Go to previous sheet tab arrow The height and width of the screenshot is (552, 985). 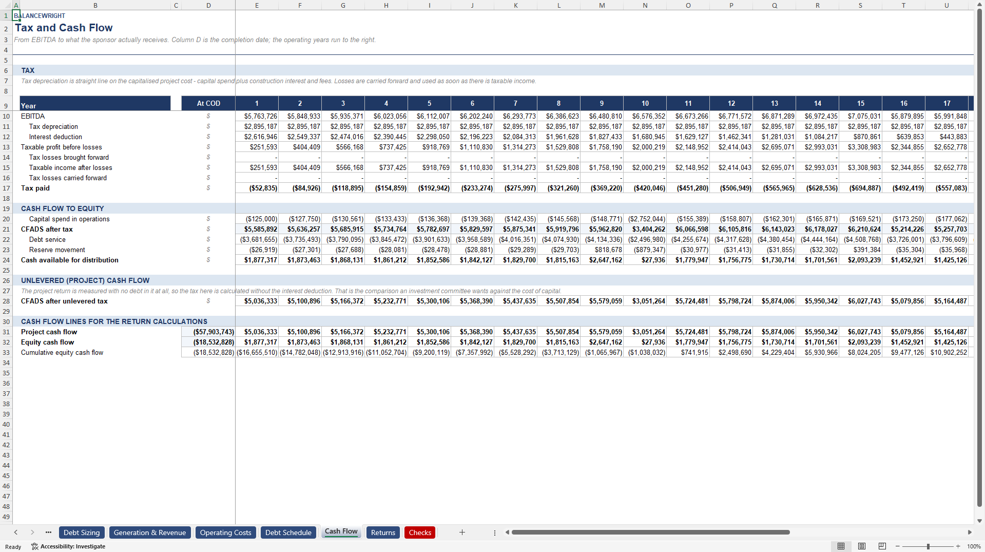[16, 532]
